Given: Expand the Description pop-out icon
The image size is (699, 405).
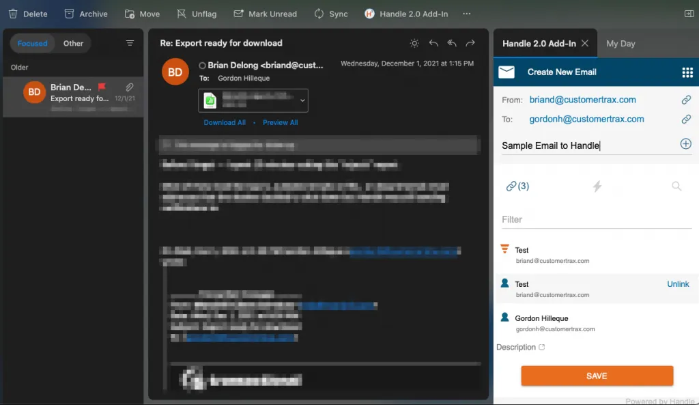Looking at the screenshot, I should (x=541, y=347).
